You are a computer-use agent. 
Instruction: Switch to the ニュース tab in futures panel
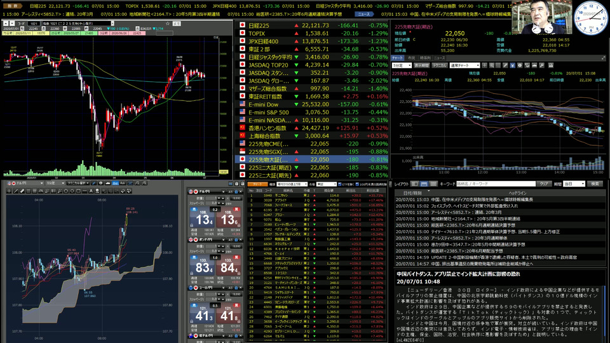[x=440, y=58]
